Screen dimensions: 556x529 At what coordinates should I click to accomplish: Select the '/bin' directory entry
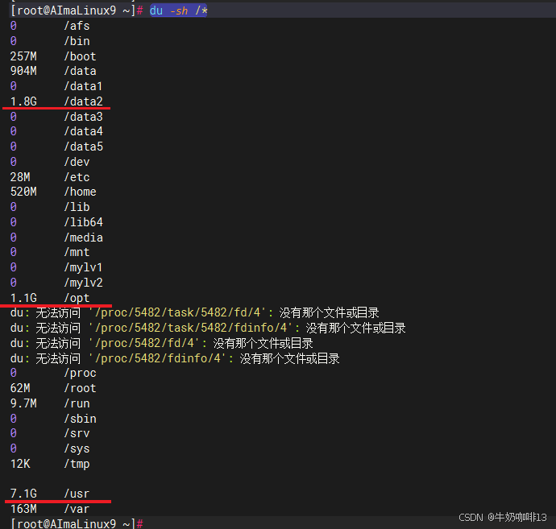click(77, 41)
